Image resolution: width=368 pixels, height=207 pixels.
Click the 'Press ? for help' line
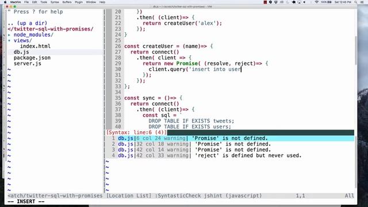35,11
